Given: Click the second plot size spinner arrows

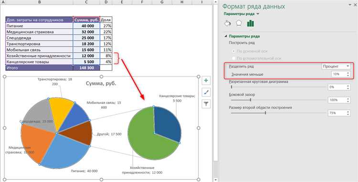Looking at the screenshot, I should pos(348,113).
